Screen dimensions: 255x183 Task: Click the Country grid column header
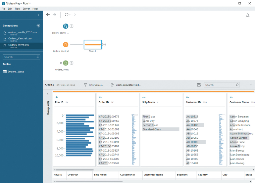click(x=203, y=174)
